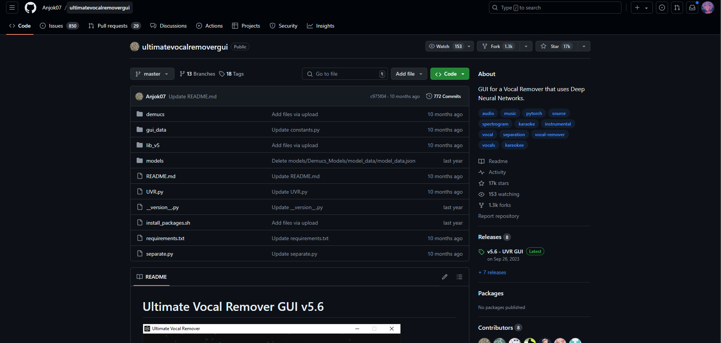Click the Readme book icon in About

pos(481,161)
